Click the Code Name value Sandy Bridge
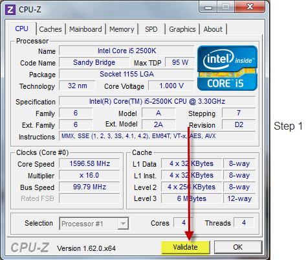Viewport: 306px width, 260px height. coord(94,62)
